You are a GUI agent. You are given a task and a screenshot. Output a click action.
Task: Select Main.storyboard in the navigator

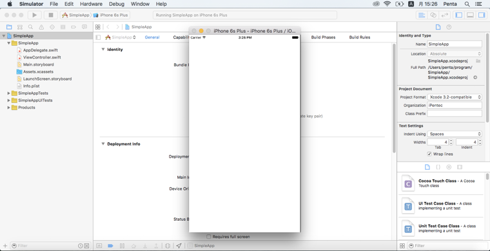(x=39, y=64)
